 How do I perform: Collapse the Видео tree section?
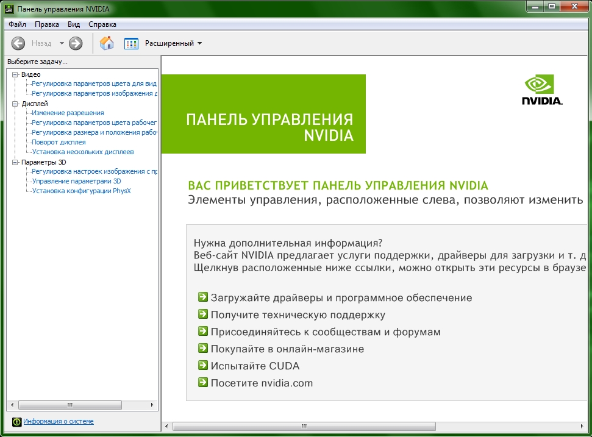pos(15,74)
